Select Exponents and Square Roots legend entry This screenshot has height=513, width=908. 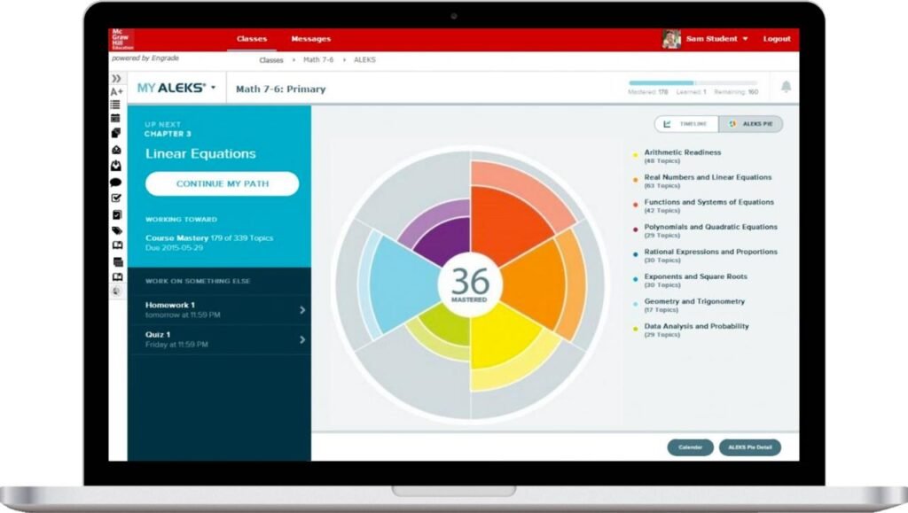tap(690, 281)
